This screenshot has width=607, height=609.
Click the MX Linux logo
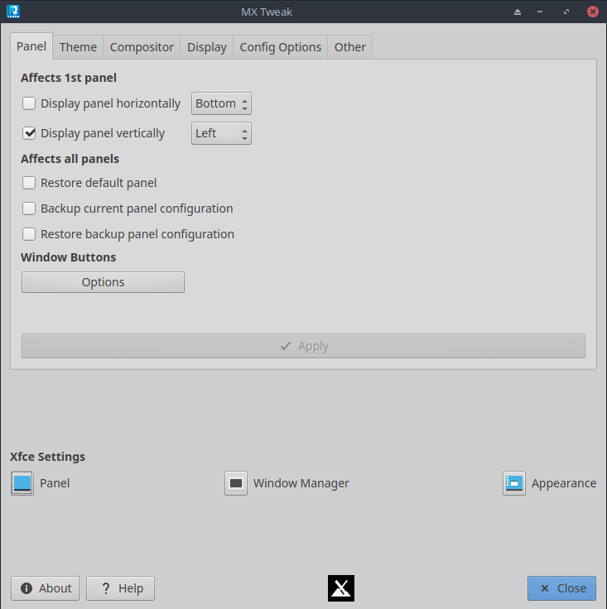click(341, 588)
